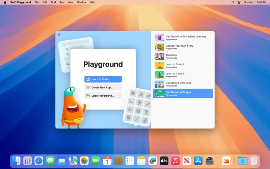Click 'Get Started with Machine Learning' title
Viewport: 270px width, 169px height.
coord(186,37)
